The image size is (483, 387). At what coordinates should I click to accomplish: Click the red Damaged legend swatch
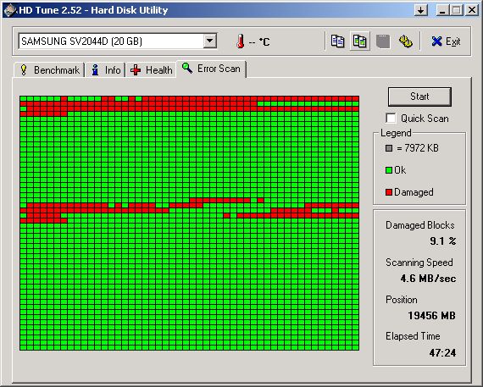389,192
